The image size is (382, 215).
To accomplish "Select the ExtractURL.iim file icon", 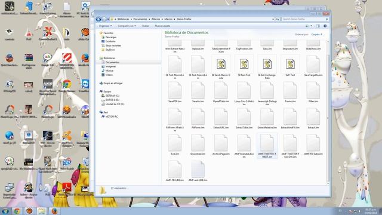I will click(221, 116).
